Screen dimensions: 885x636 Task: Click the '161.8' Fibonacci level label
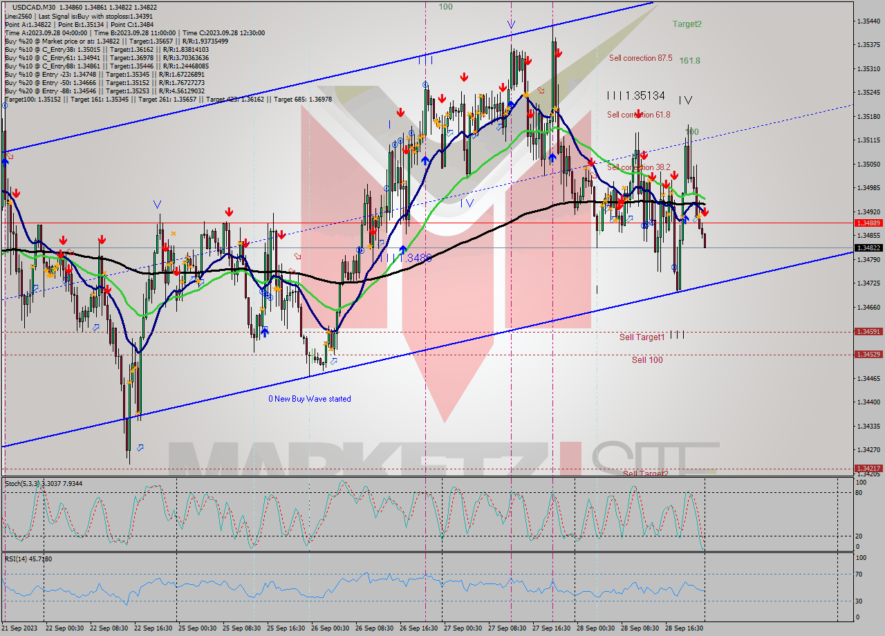689,61
